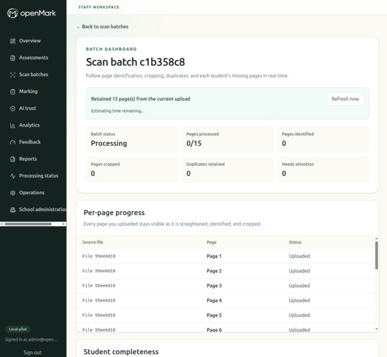Sign out of the account
Viewport: 387px width, 357px height.
pyautogui.click(x=32, y=353)
